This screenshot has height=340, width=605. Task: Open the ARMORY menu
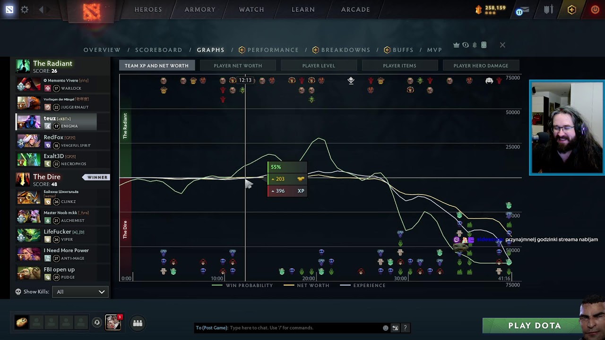(x=200, y=9)
